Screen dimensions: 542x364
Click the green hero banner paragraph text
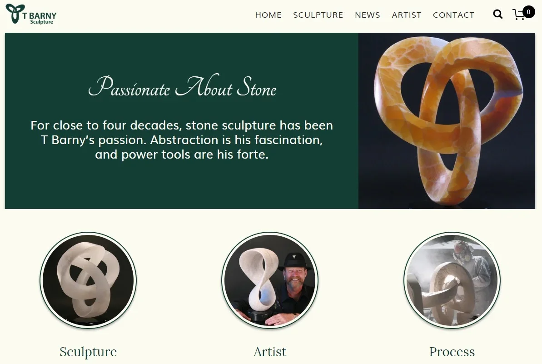click(x=182, y=140)
